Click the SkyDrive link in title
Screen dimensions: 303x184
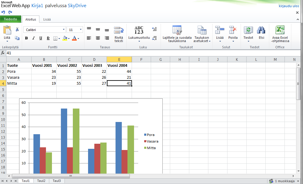pos(77,6)
